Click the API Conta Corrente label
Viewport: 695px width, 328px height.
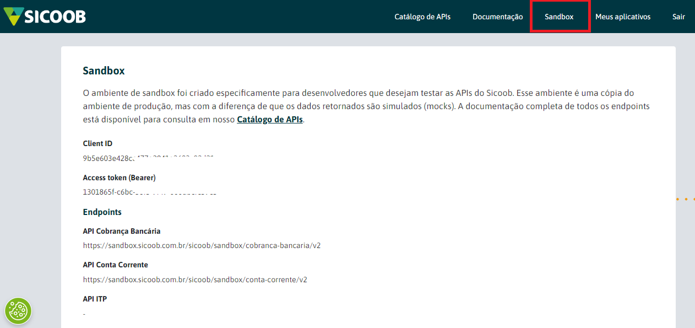(115, 265)
